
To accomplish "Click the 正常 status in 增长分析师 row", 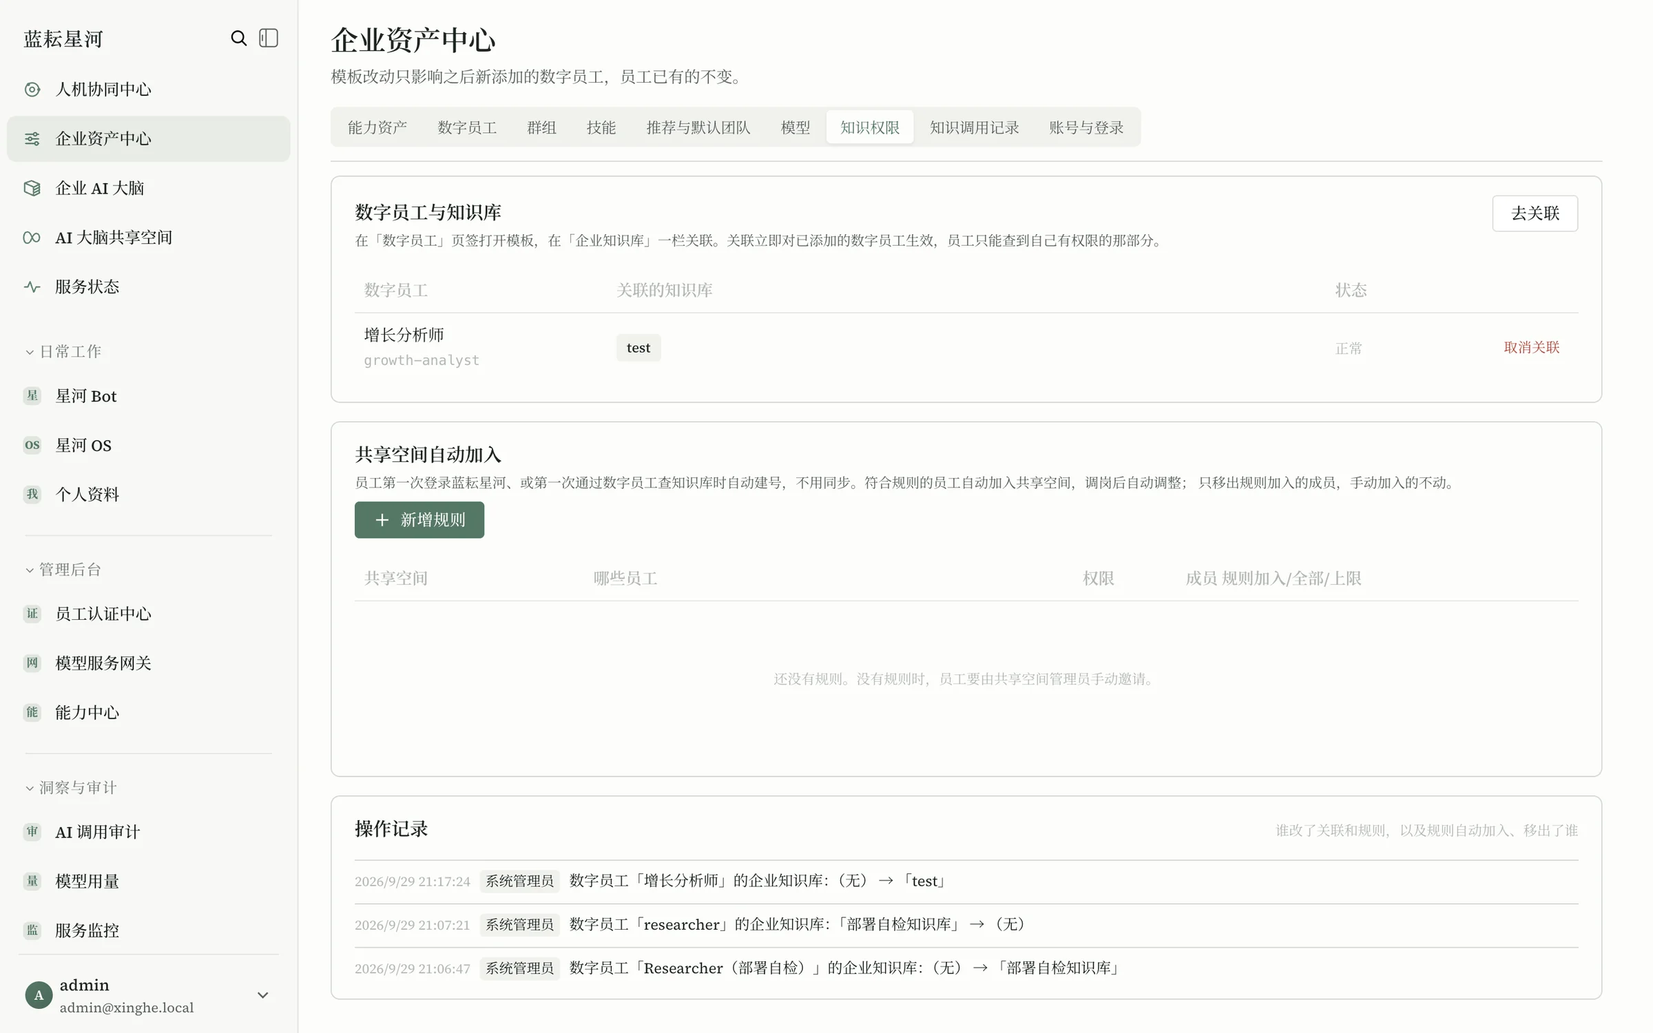I will click(x=1349, y=348).
